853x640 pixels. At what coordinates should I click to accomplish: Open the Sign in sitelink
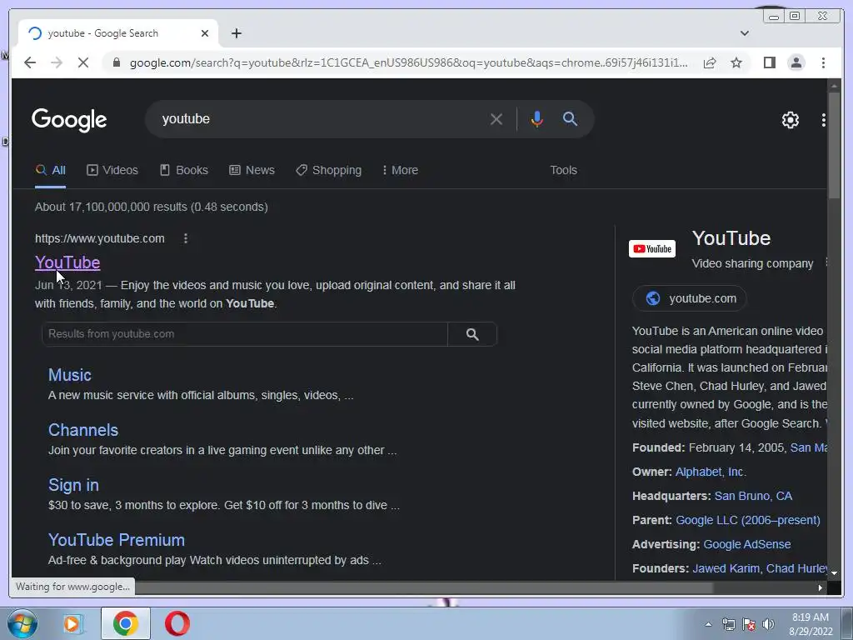coord(73,485)
